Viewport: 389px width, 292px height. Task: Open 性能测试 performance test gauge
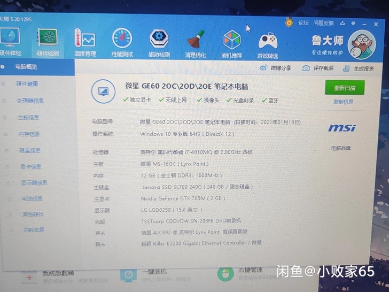pyautogui.click(x=122, y=43)
